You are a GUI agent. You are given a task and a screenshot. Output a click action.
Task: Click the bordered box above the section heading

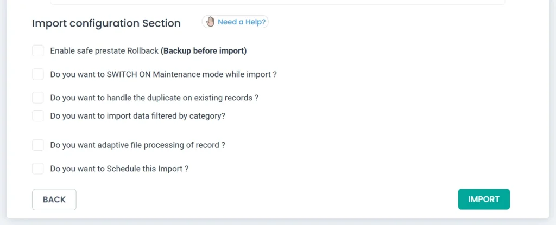[x=277, y=2]
